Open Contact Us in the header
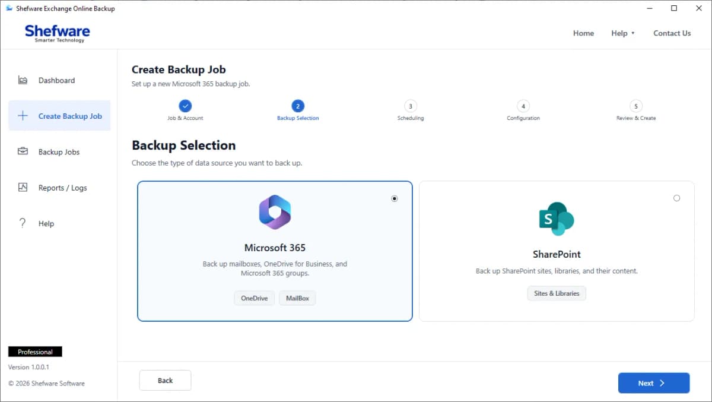 [x=672, y=33]
